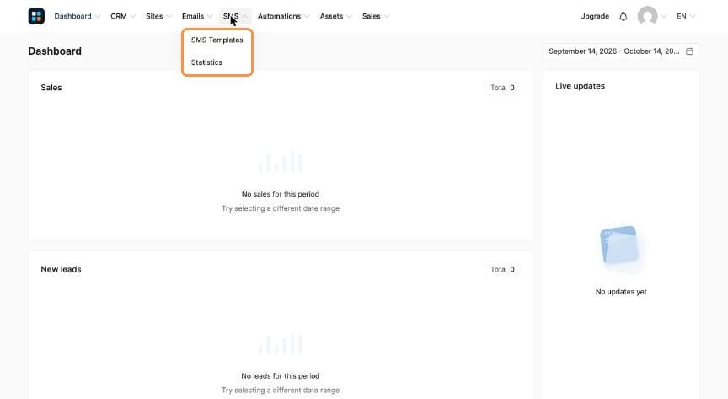The image size is (728, 399).
Task: Open the Emails dropdown menu
Action: tap(197, 16)
